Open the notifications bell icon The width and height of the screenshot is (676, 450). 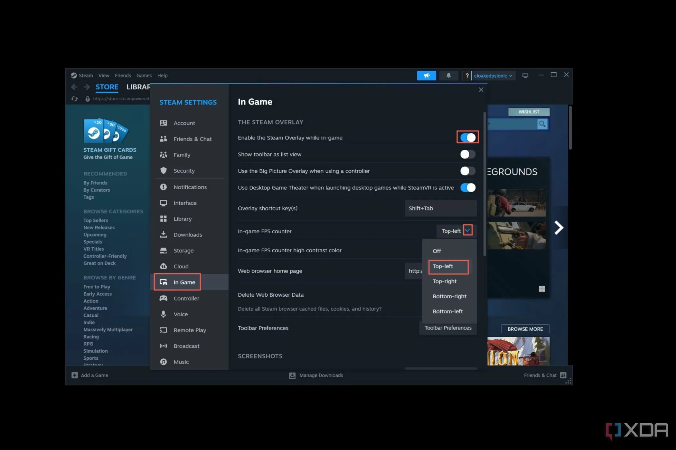coord(448,76)
